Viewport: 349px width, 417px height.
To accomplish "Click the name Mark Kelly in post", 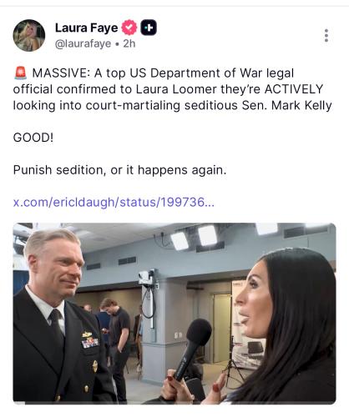I will pos(301,105).
